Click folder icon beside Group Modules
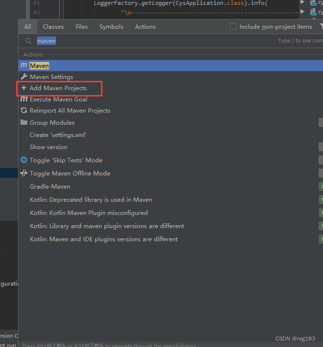 pyautogui.click(x=24, y=122)
